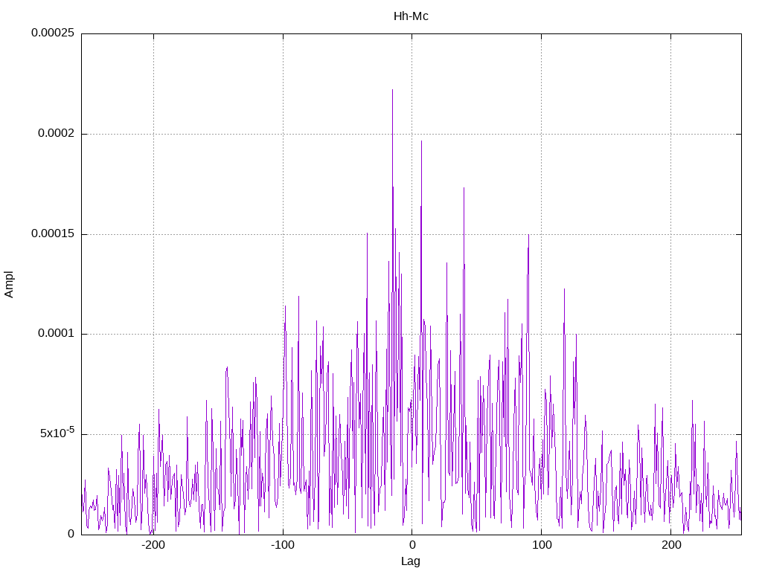Click the y-axis value 0
The width and height of the screenshot is (762, 571).
[71, 534]
